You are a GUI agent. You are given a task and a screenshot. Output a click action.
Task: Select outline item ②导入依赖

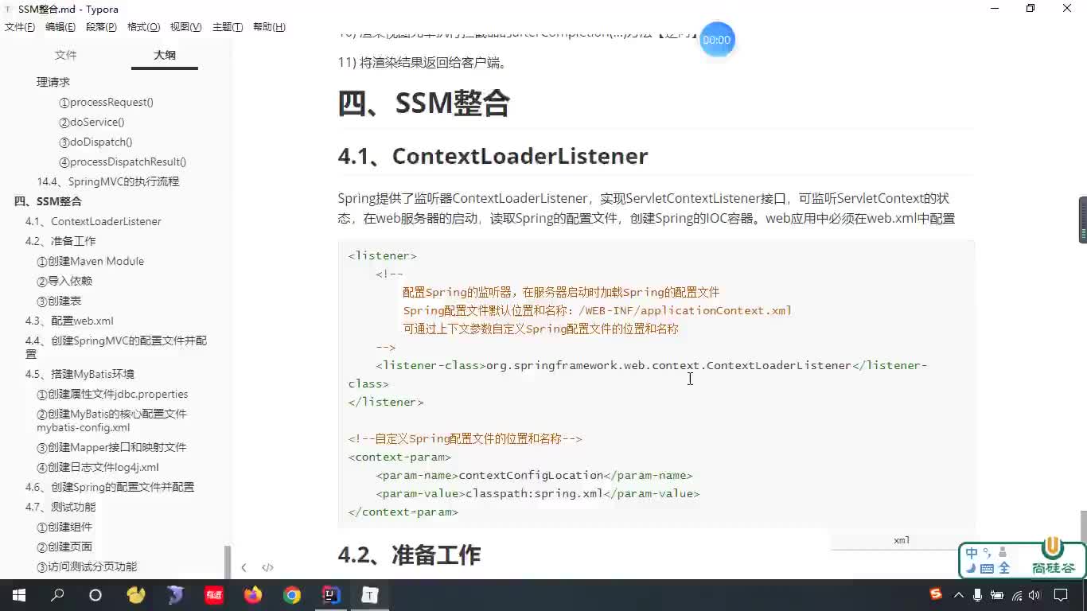click(64, 281)
